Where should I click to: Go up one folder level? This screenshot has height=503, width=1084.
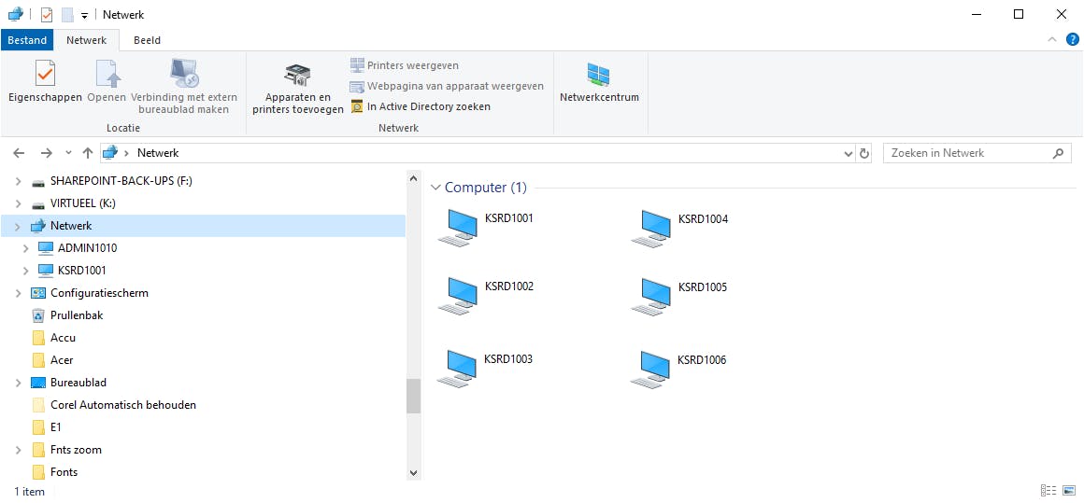click(88, 153)
